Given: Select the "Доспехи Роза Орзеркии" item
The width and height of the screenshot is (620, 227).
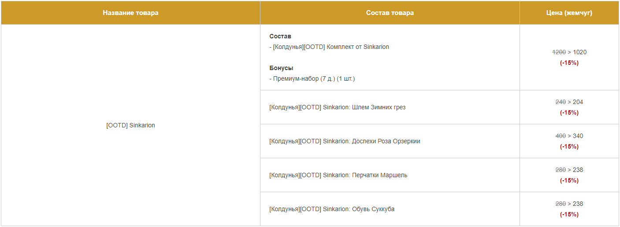Looking at the screenshot, I should 345,141.
